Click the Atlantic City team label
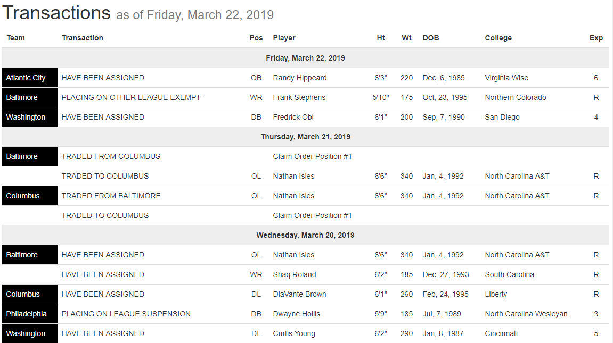 point(26,78)
